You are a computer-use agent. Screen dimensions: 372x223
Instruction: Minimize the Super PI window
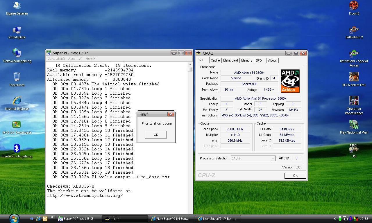click(174, 53)
